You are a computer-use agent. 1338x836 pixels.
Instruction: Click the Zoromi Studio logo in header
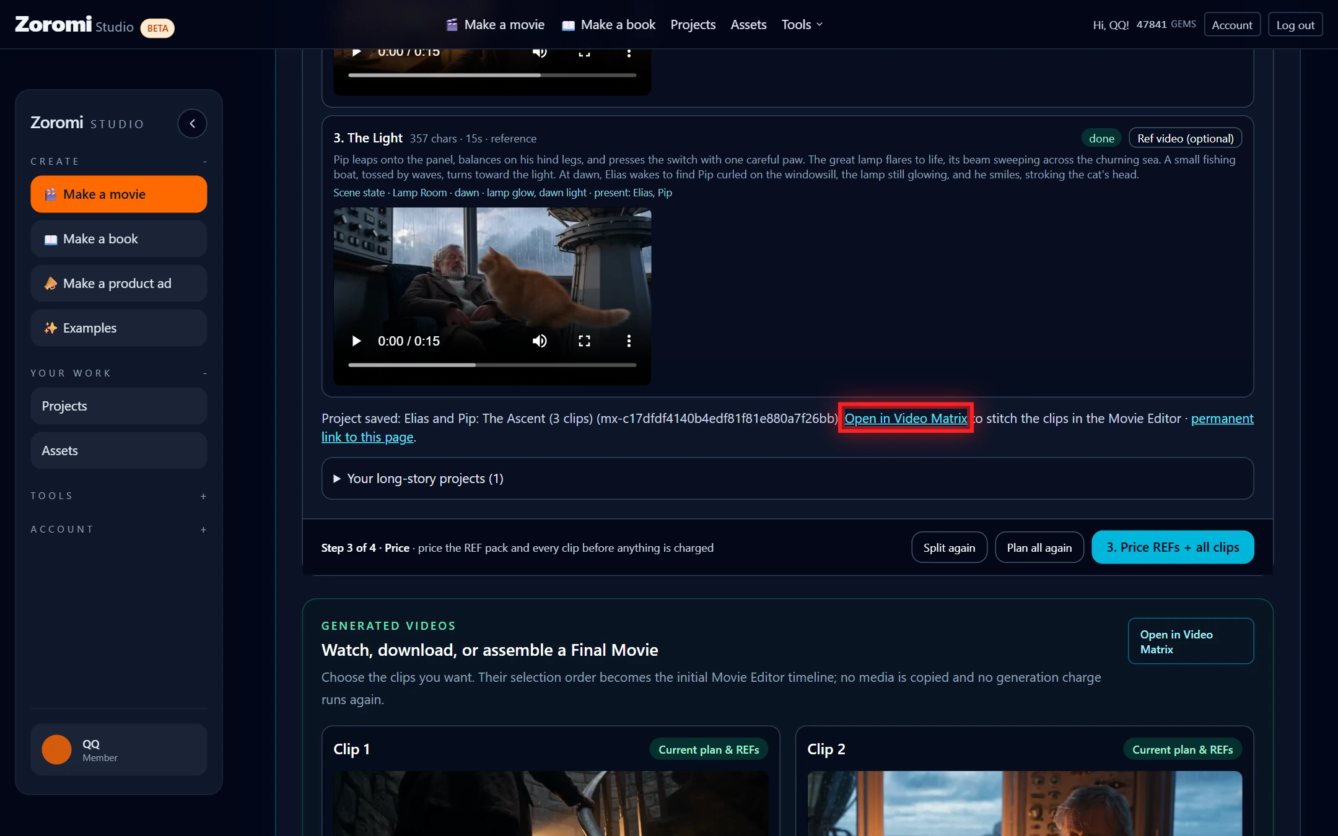pyautogui.click(x=74, y=25)
